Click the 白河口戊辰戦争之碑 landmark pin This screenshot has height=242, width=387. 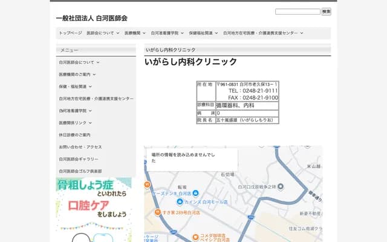coord(280,187)
